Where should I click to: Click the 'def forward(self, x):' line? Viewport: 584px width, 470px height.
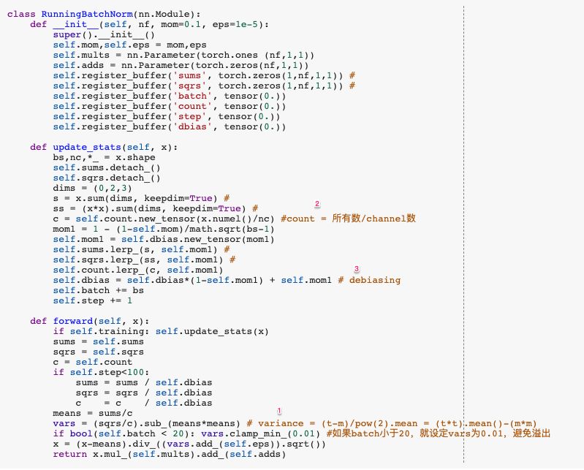pyautogui.click(x=90, y=322)
